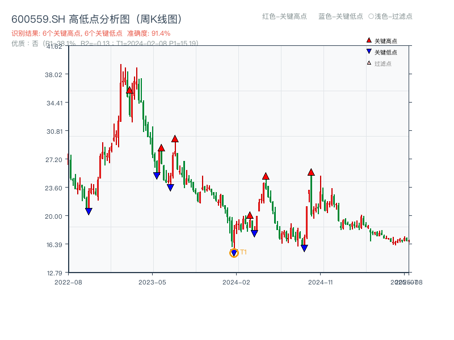Toggle visibility of 关键高点 series via legend

tap(387, 41)
